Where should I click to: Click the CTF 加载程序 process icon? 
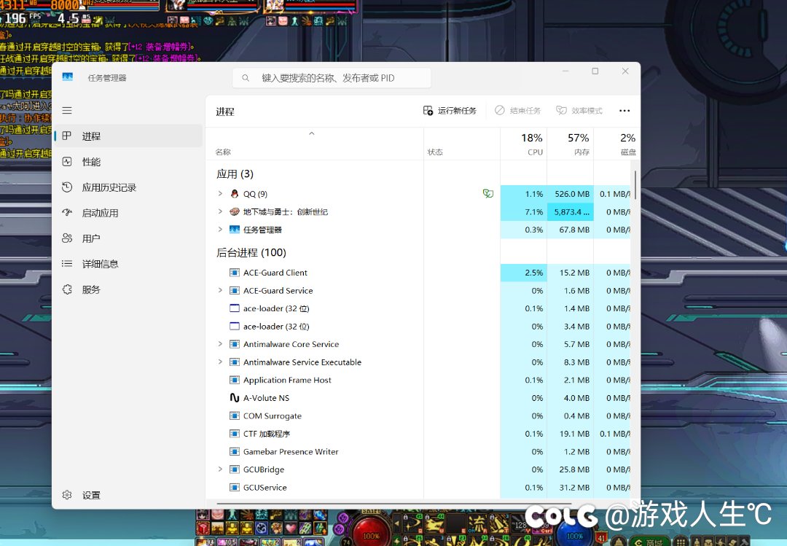coord(234,434)
